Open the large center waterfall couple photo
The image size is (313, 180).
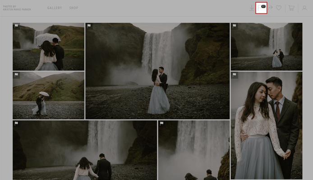(157, 71)
